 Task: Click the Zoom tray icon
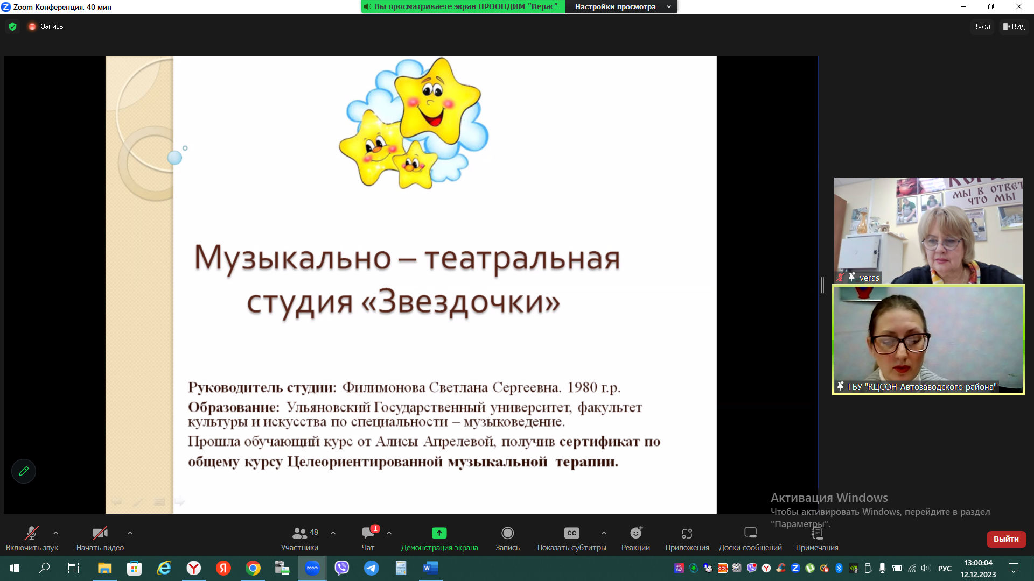(x=795, y=568)
